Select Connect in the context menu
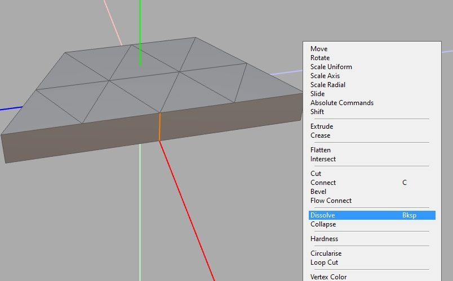This screenshot has height=281, width=453. click(x=323, y=183)
